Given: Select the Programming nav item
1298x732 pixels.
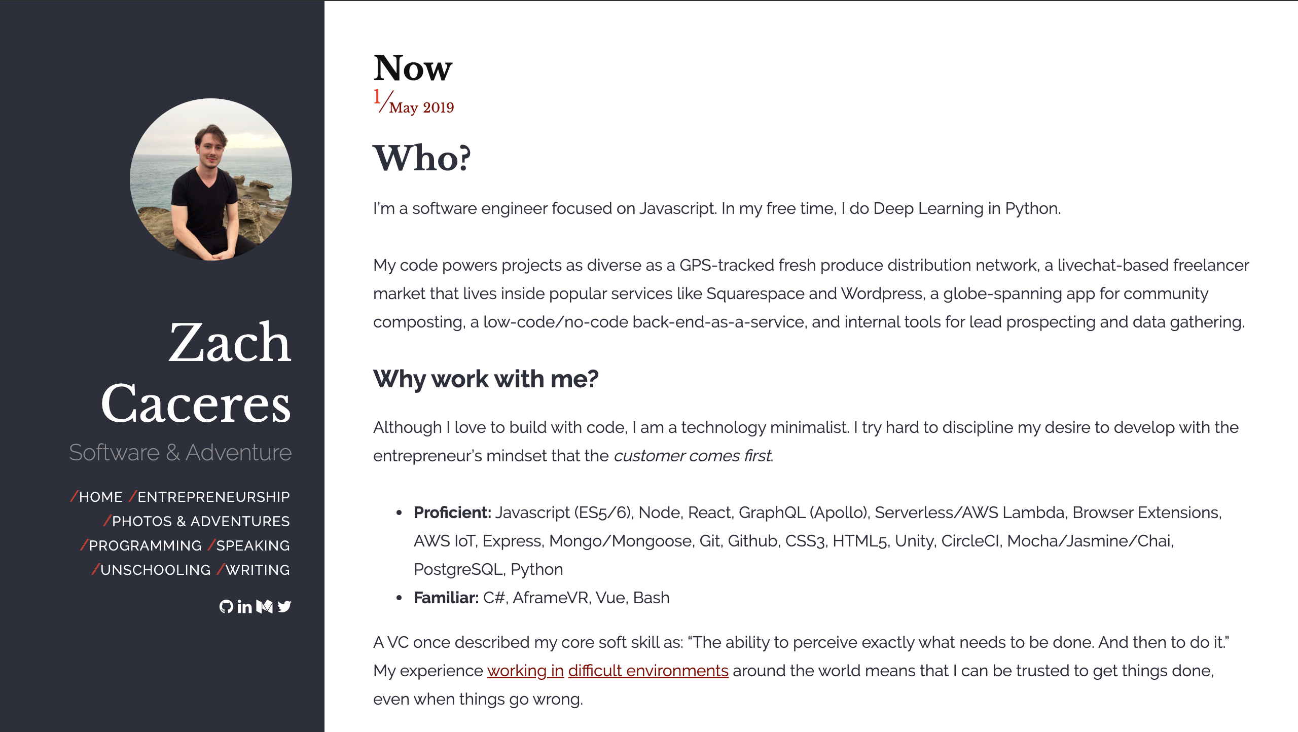Looking at the screenshot, I should coord(145,545).
